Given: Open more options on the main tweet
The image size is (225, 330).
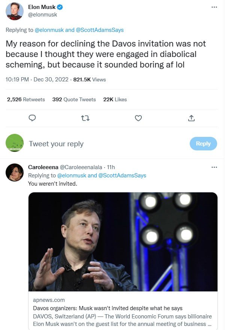Looking at the screenshot, I should coord(214,7).
